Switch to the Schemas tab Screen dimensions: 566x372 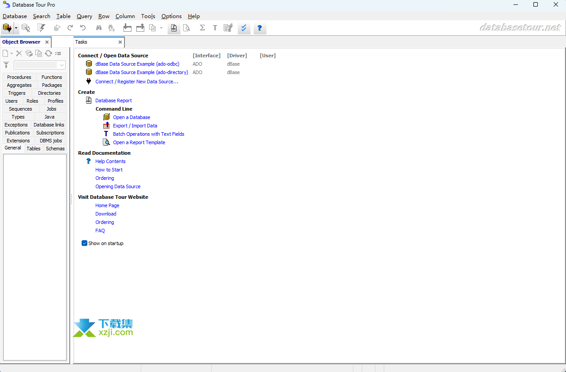56,149
